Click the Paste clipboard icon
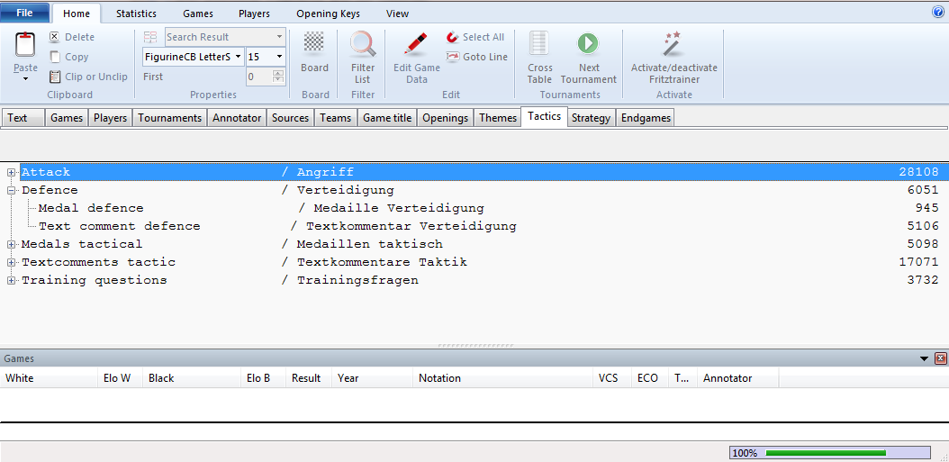This screenshot has width=949, height=462. pyautogui.click(x=25, y=46)
